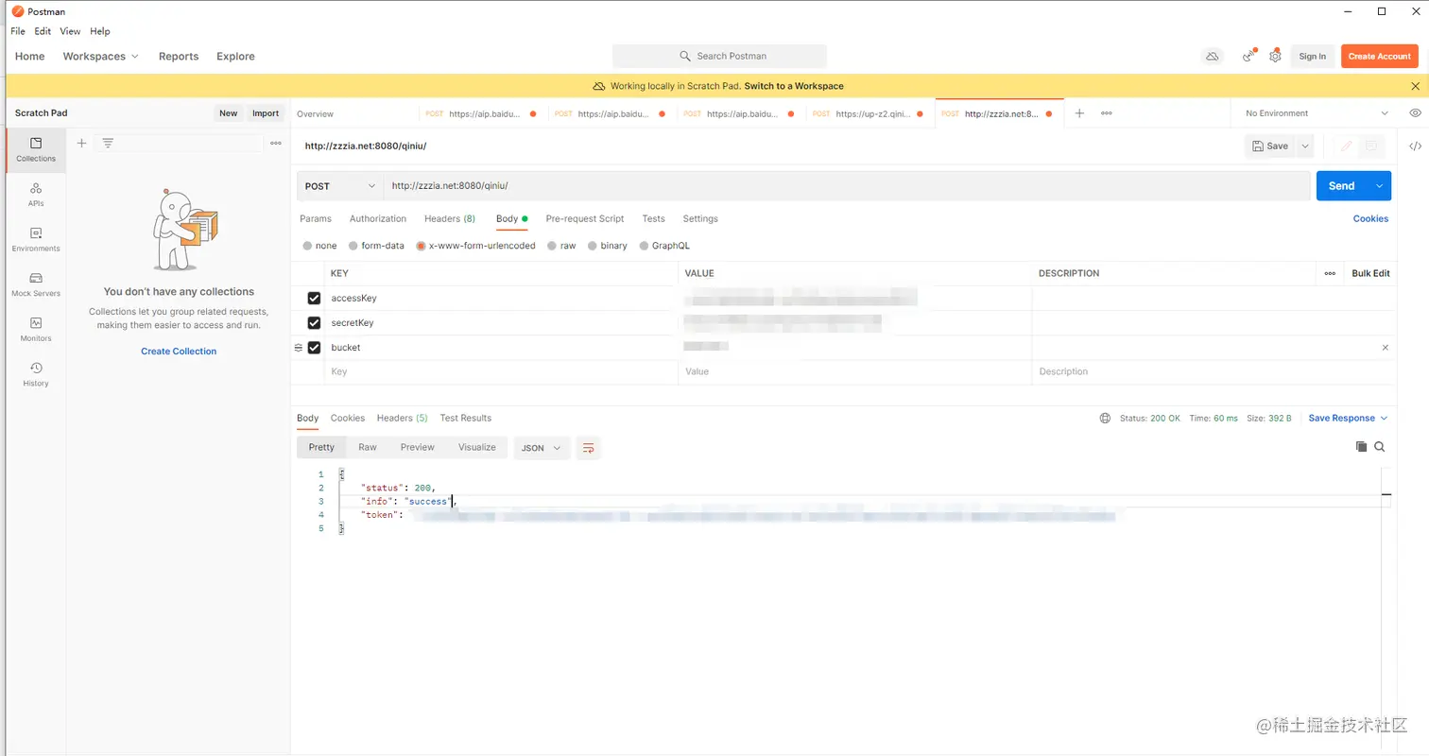Open the POST method dropdown
Image resolution: width=1429 pixels, height=756 pixels.
pyautogui.click(x=339, y=186)
